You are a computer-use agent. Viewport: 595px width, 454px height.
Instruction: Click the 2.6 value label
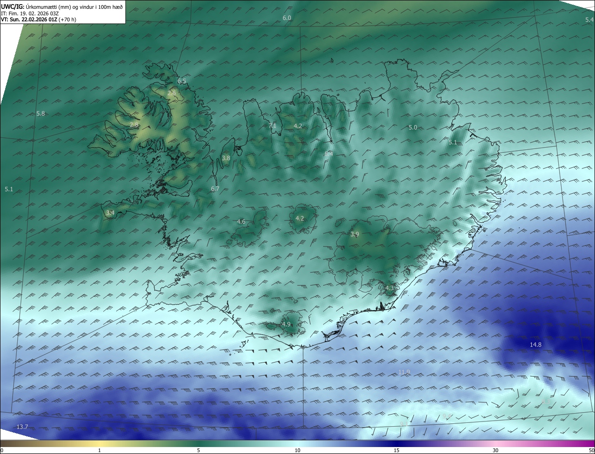(172, 93)
